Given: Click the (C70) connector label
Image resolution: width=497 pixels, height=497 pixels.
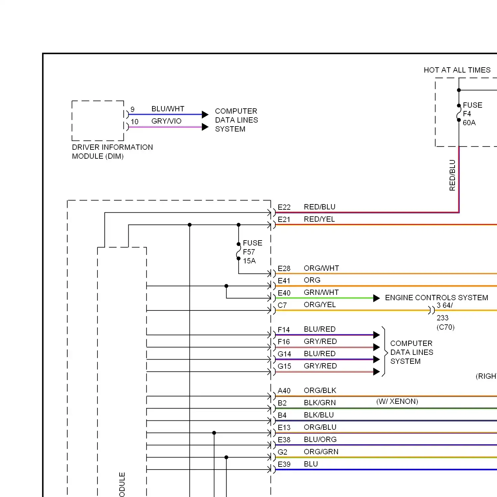Looking at the screenshot, I should tap(446, 327).
